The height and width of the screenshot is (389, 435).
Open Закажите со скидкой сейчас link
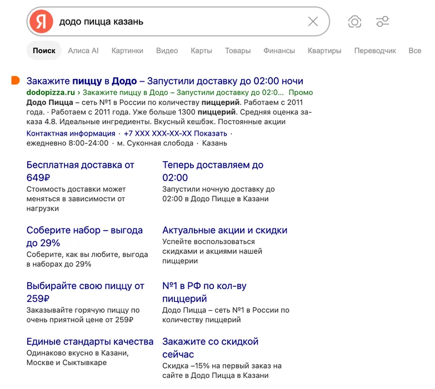point(211,348)
